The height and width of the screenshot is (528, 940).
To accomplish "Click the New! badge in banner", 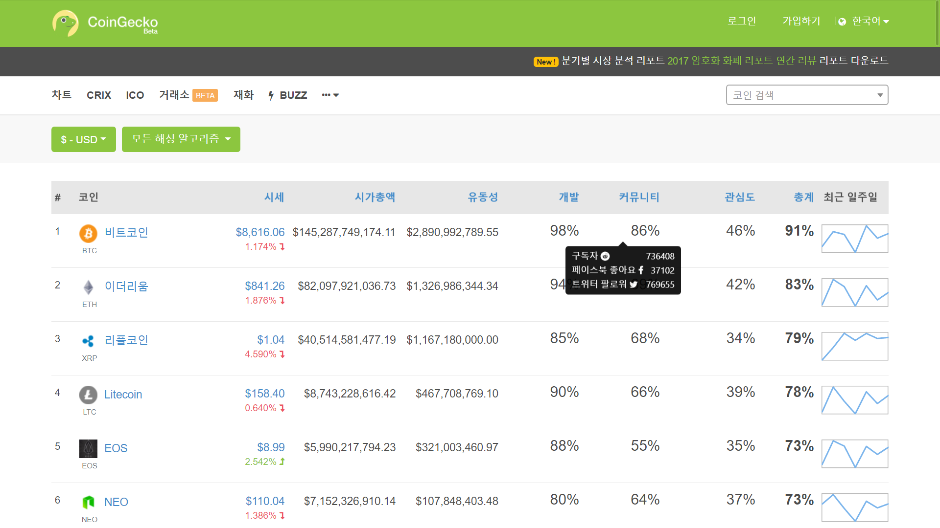I will pos(546,62).
